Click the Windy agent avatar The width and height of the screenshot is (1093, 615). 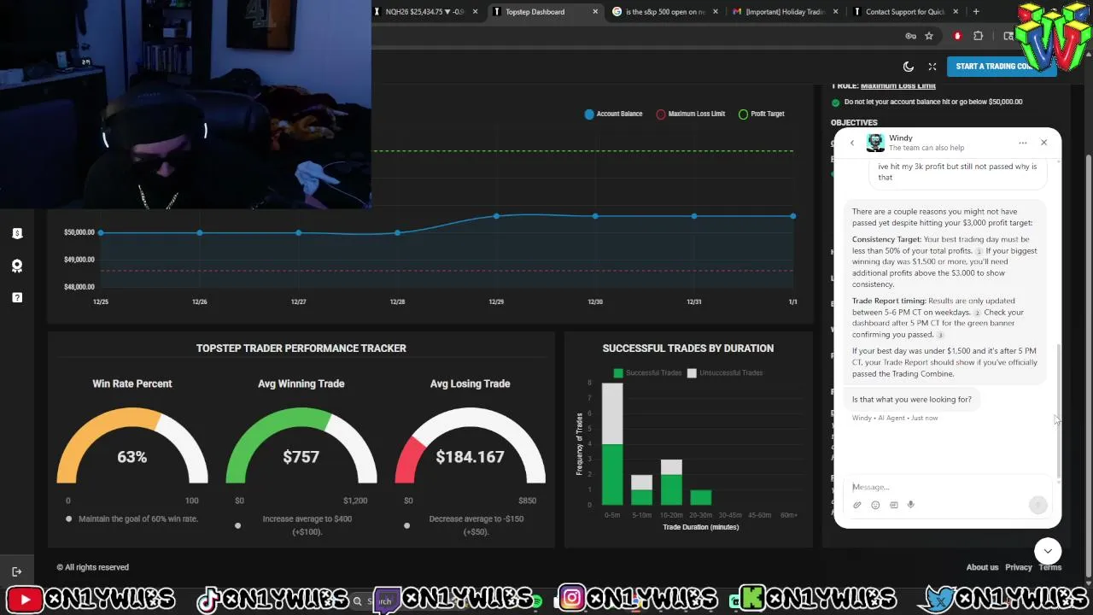[875, 143]
